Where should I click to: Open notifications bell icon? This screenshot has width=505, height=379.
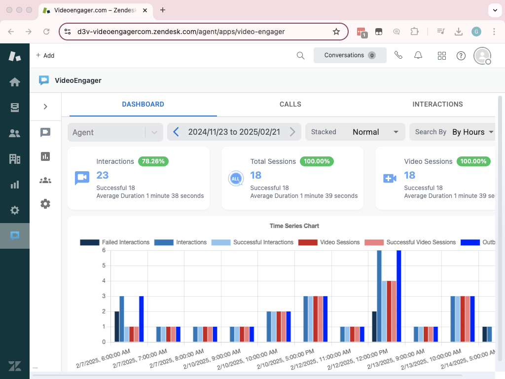coord(418,55)
